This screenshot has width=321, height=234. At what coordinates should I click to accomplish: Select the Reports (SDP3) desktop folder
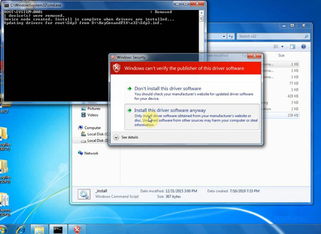5,205
